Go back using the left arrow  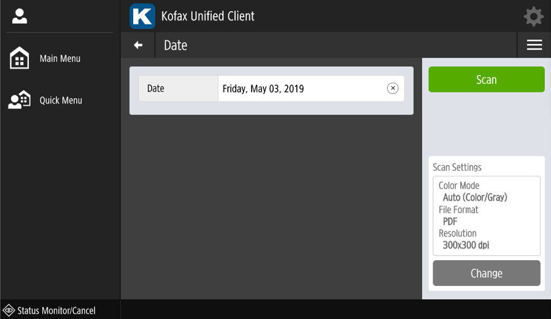point(138,45)
